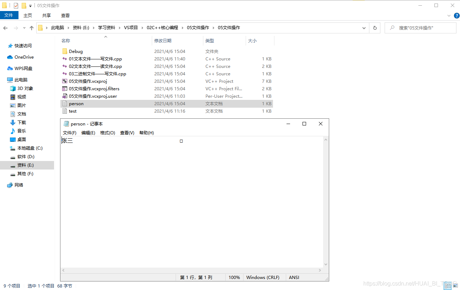This screenshot has width=460, height=290.
Task: Sort files by 名称 column header
Action: click(106, 41)
